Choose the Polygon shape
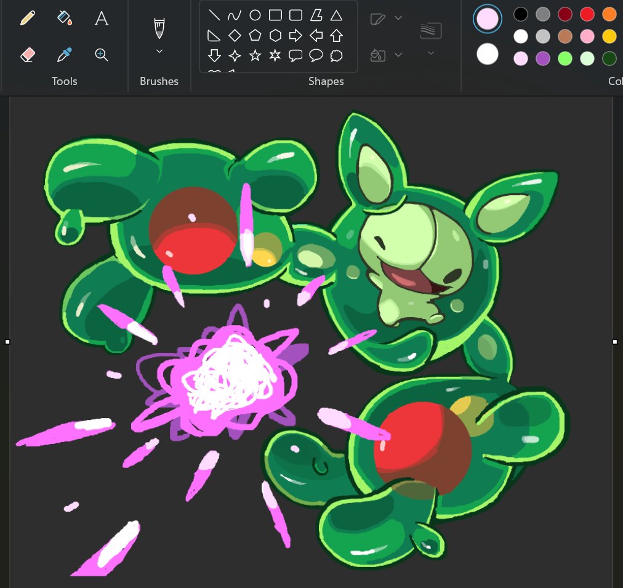The height and width of the screenshot is (588, 623). 316,15
